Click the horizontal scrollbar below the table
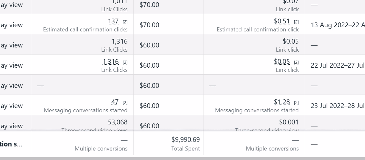The image size is (365, 160). pos(182,158)
